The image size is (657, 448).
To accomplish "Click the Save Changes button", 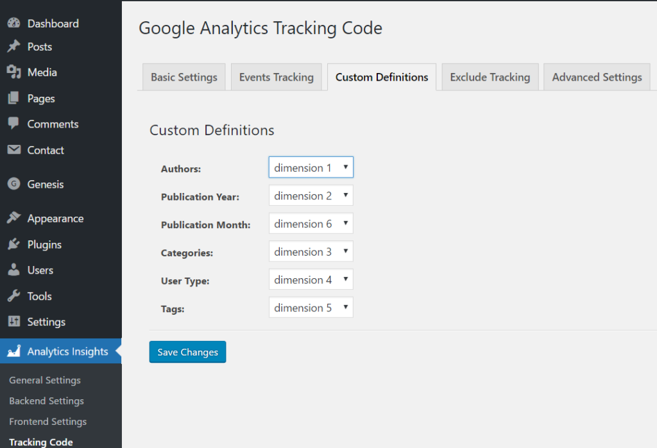I will click(187, 352).
